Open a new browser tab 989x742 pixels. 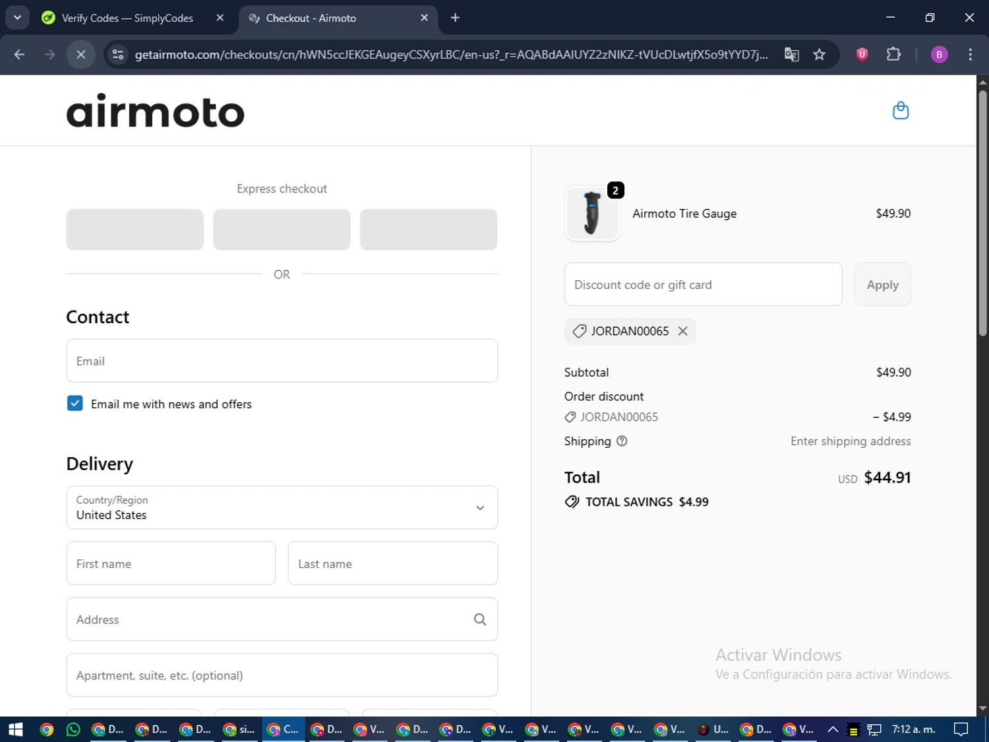pos(455,18)
